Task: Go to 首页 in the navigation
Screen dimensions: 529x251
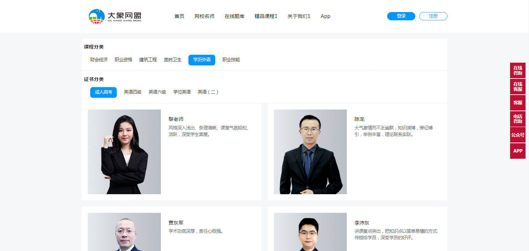Action: (x=179, y=16)
